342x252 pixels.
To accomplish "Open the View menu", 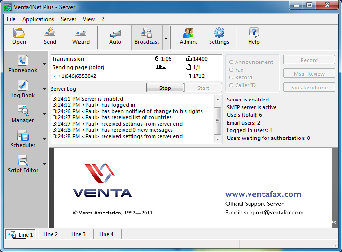I will point(89,19).
